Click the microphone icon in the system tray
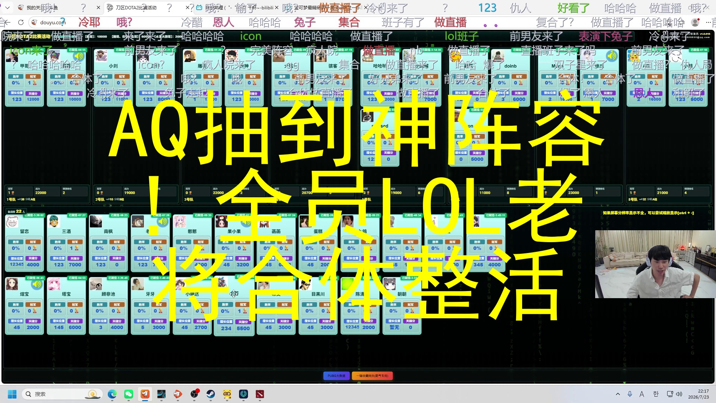 click(x=630, y=394)
